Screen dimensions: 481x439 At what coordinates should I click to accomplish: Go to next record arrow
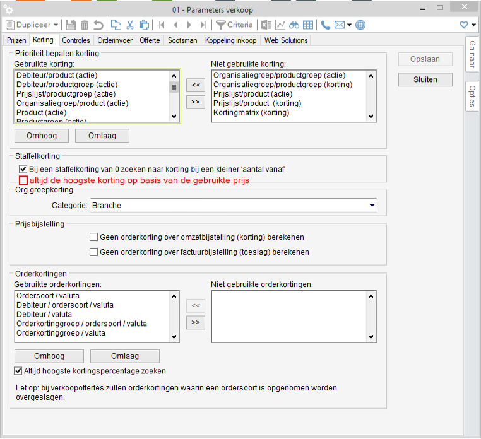pos(189,25)
